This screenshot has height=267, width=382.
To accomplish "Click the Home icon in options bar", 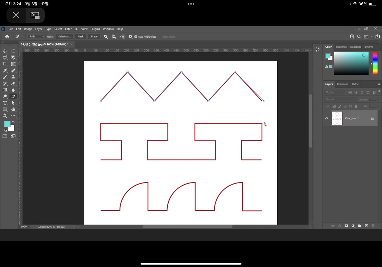I will pos(7,36).
